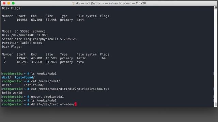The width and height of the screenshot is (218, 122).
Task: Click the green zoom window button
Action: 13,3
